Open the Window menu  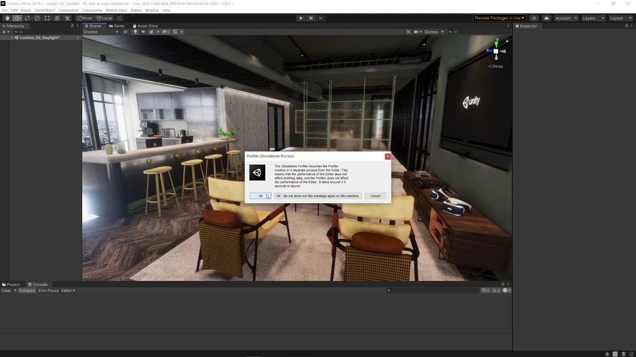coord(152,10)
